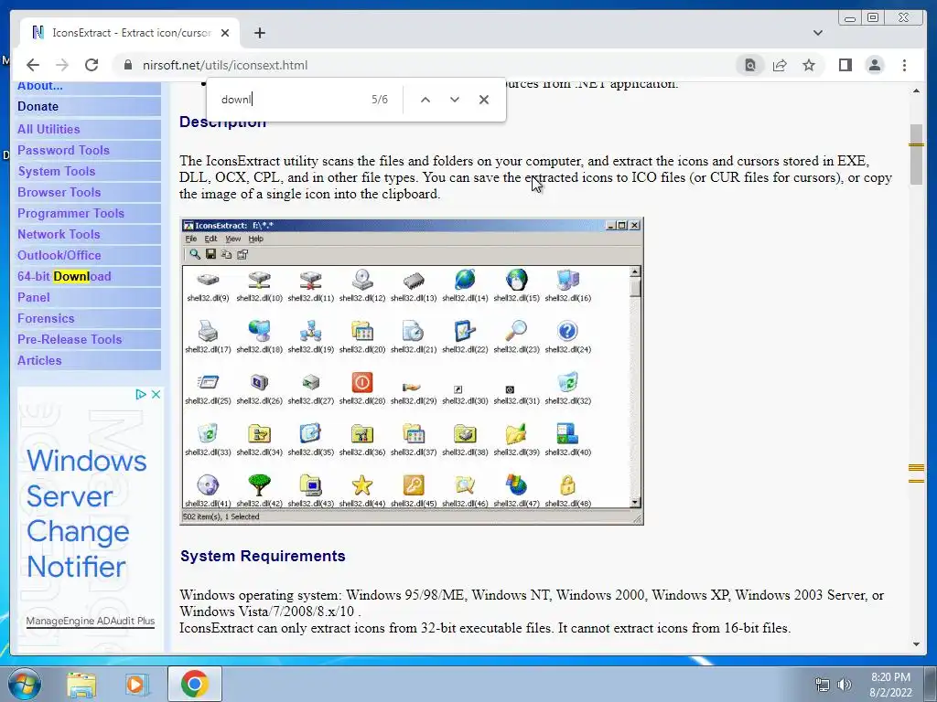Viewport: 937px width, 702px height.
Task: Open the tab search chevron
Action: (x=818, y=33)
